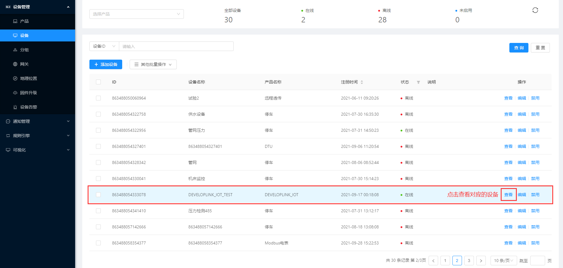Go to next page arrow
The image size is (563, 268).
coord(481,261)
